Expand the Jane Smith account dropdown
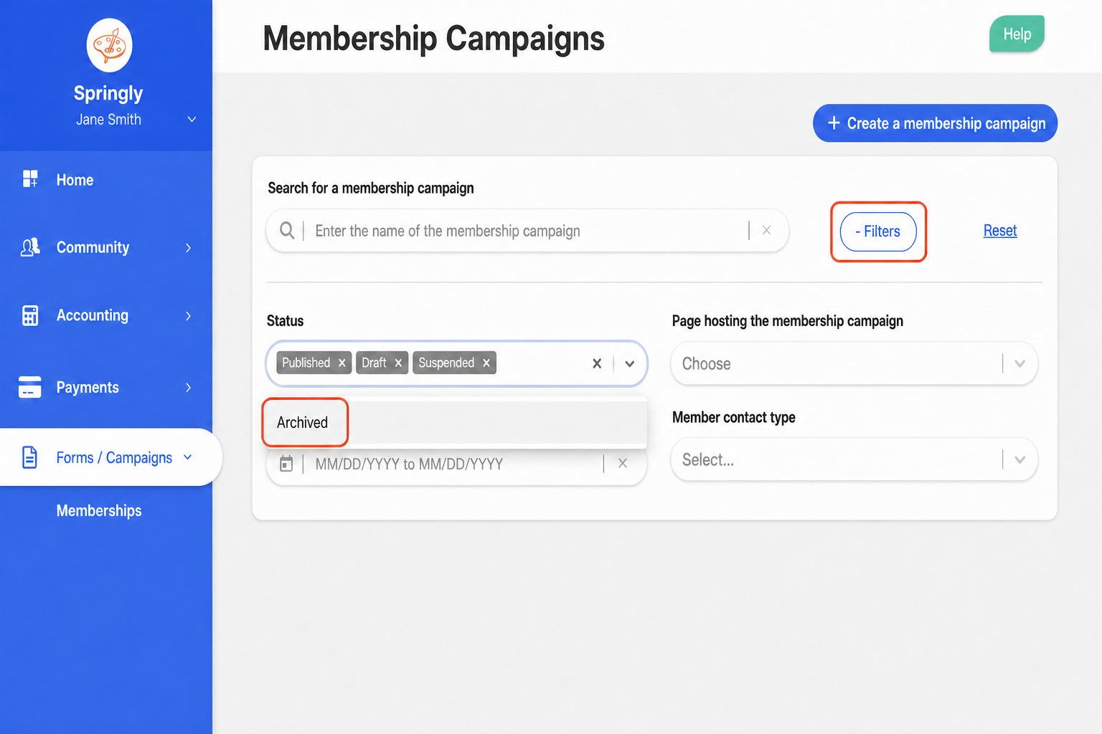This screenshot has width=1102, height=734. 192,120
